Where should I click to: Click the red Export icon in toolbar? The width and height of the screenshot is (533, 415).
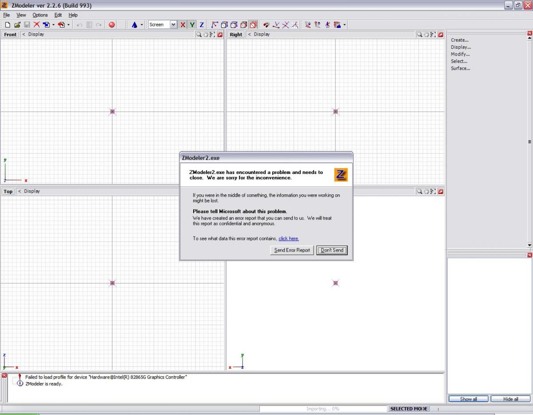pyautogui.click(x=61, y=25)
